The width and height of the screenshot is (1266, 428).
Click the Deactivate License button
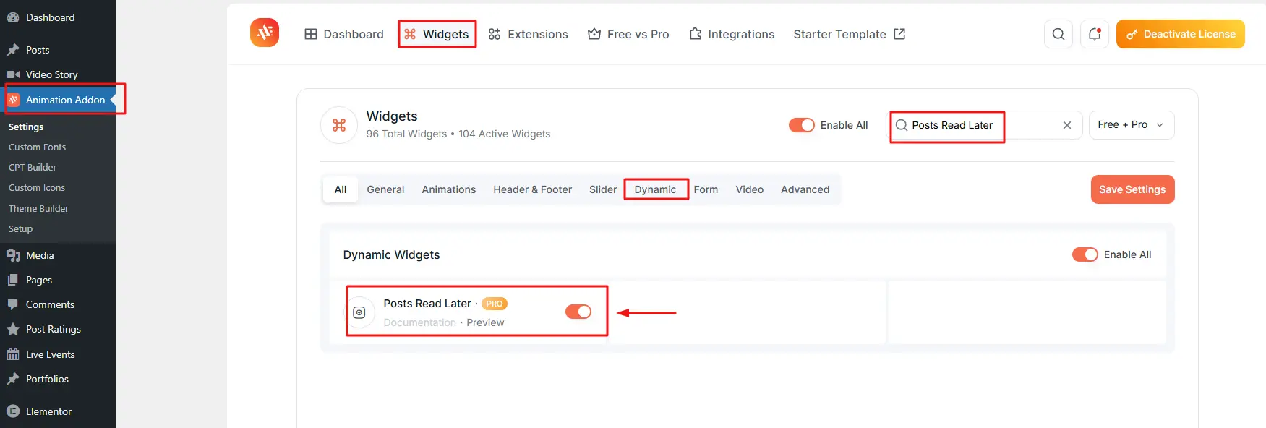point(1180,34)
